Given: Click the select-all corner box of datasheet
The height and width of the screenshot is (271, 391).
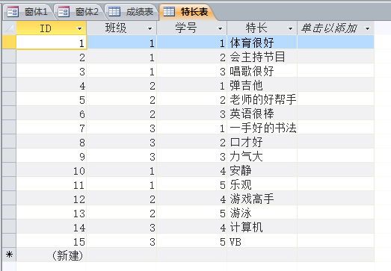Looking at the screenshot, I should (x=9, y=28).
